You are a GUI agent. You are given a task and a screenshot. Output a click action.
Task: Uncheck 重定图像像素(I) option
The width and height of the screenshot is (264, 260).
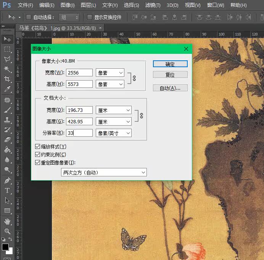coord(37,163)
